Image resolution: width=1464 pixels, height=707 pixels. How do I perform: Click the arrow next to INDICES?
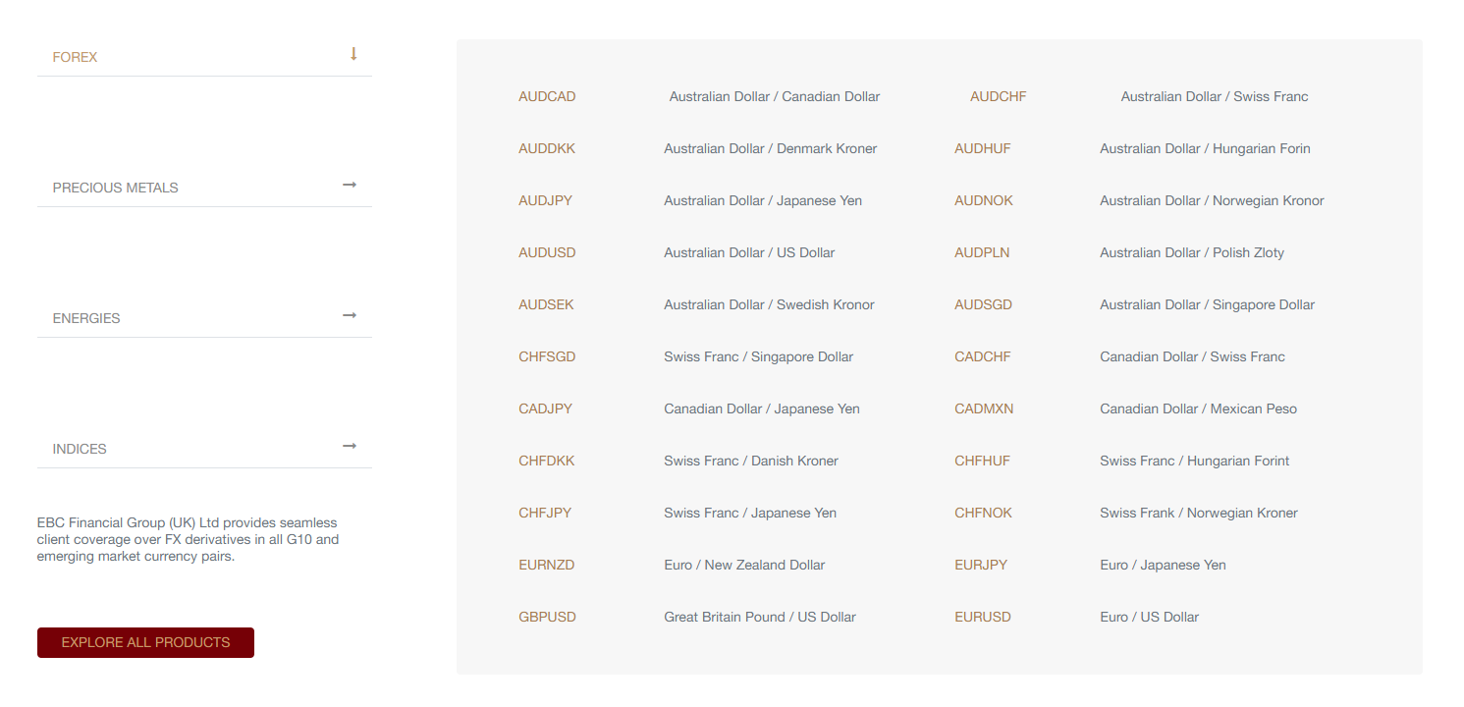click(350, 447)
